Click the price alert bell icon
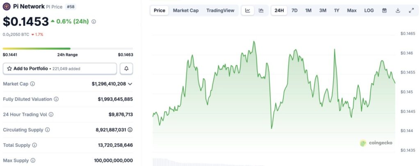Image resolution: width=420 pixels, height=166 pixels. click(x=126, y=69)
